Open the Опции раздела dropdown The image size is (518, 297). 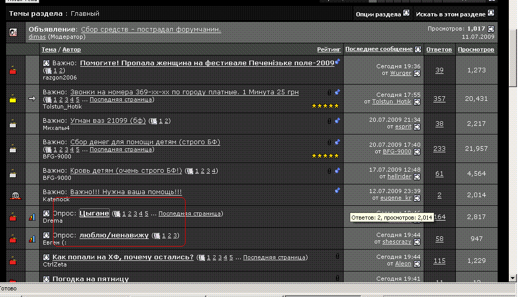click(x=382, y=14)
